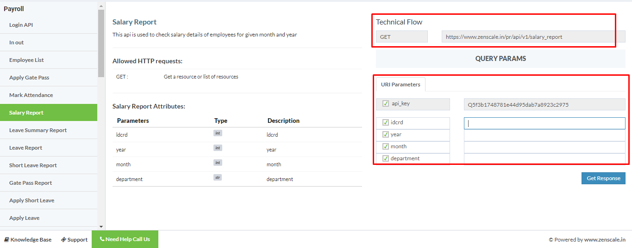The image size is (632, 248).
Task: Click the month row in attributes table
Action: (x=237, y=164)
